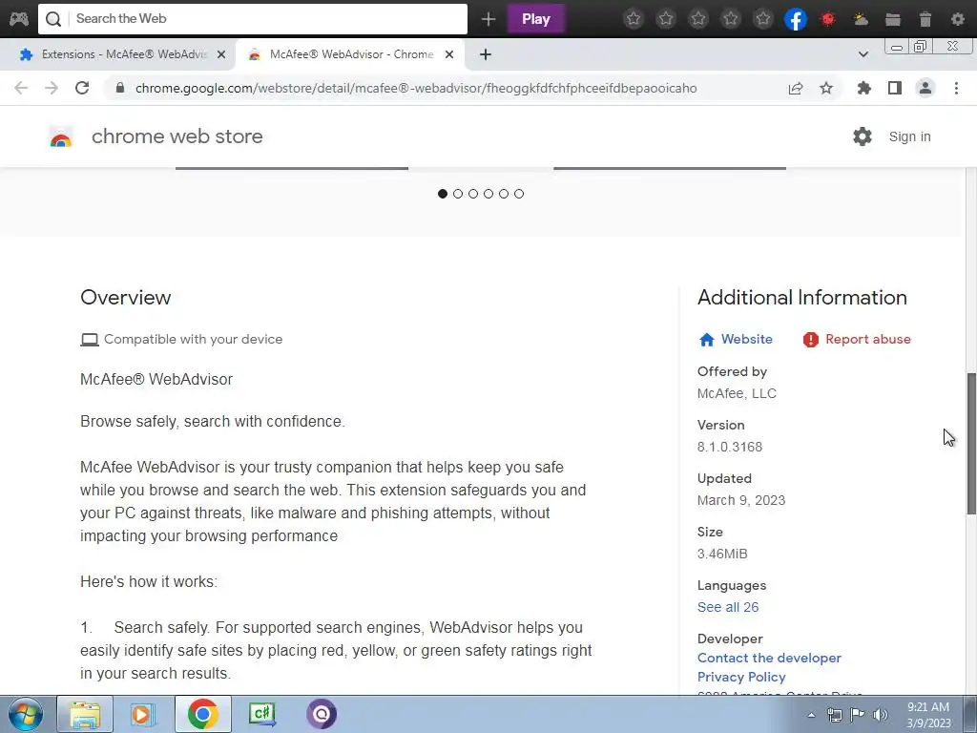
Task: Open the top toolbar gear settings icon
Action: coord(958,19)
